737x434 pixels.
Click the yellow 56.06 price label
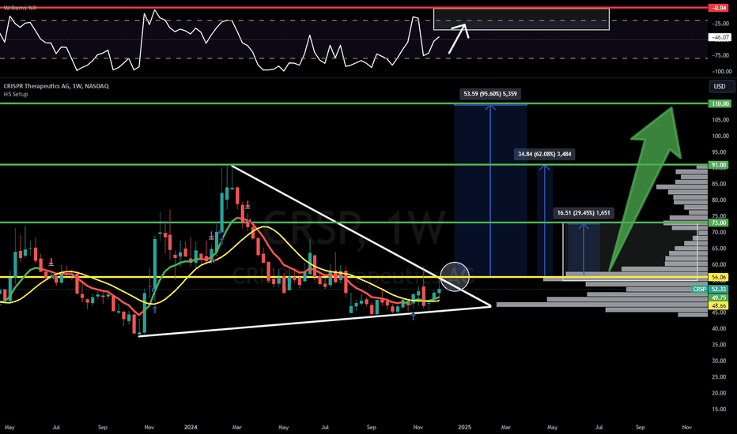click(719, 277)
